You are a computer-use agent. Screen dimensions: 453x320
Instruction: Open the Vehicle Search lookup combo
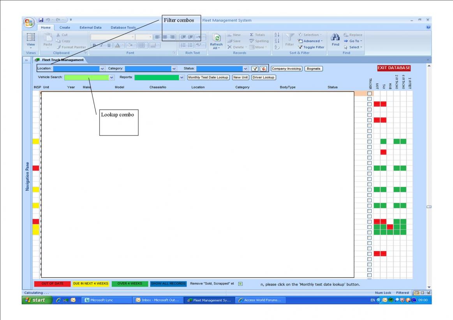[111, 77]
